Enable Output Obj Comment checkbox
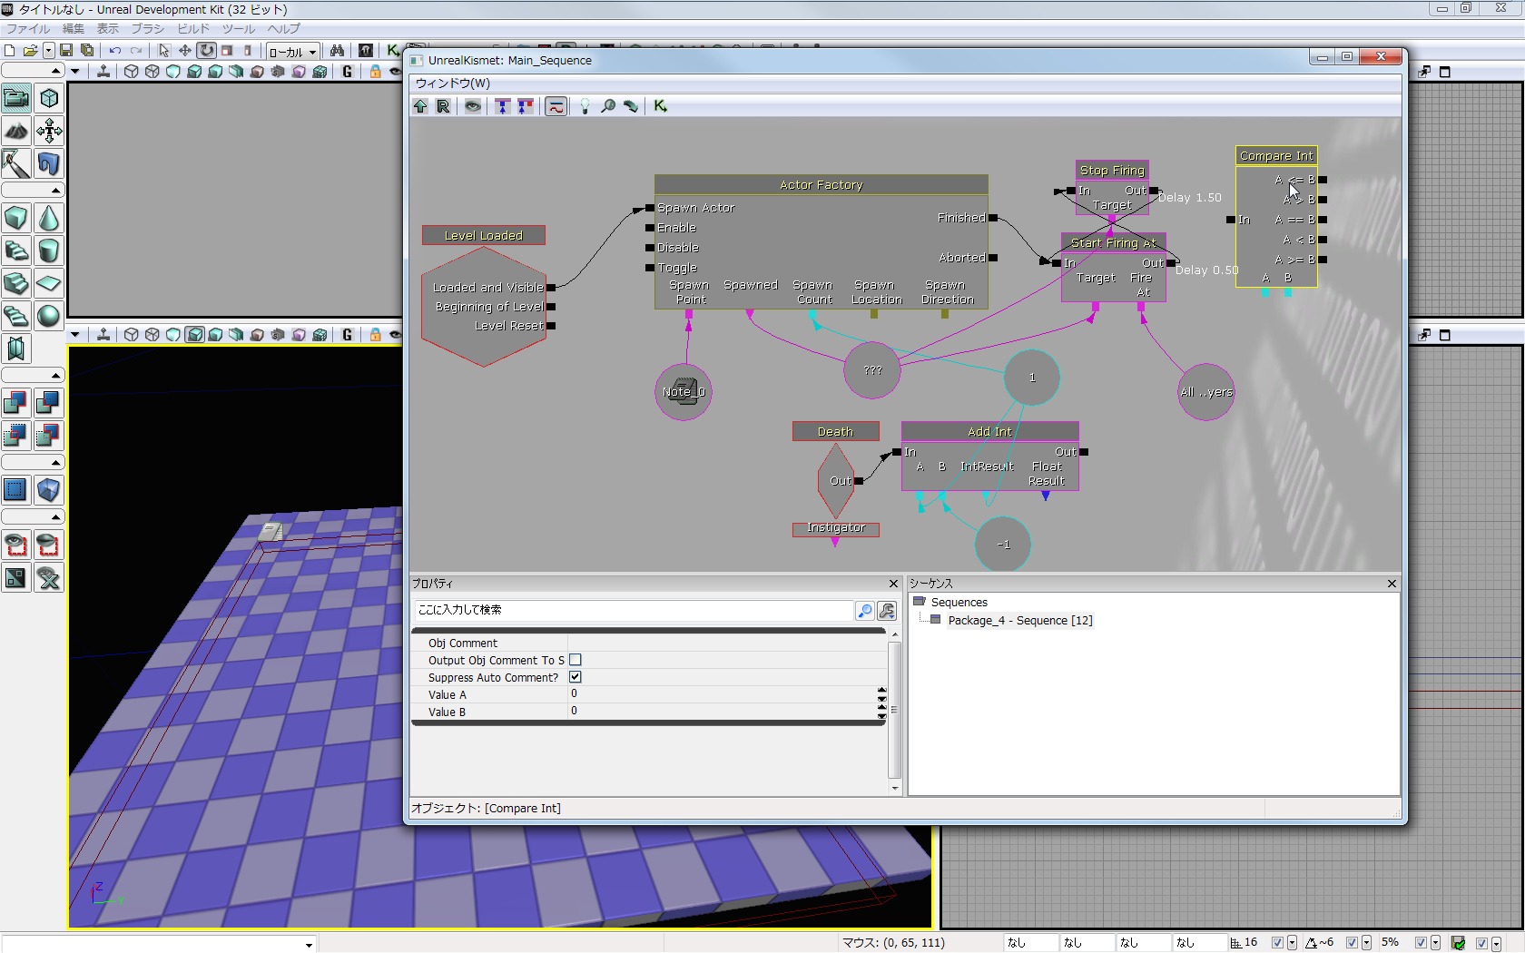This screenshot has height=953, width=1525. click(576, 660)
